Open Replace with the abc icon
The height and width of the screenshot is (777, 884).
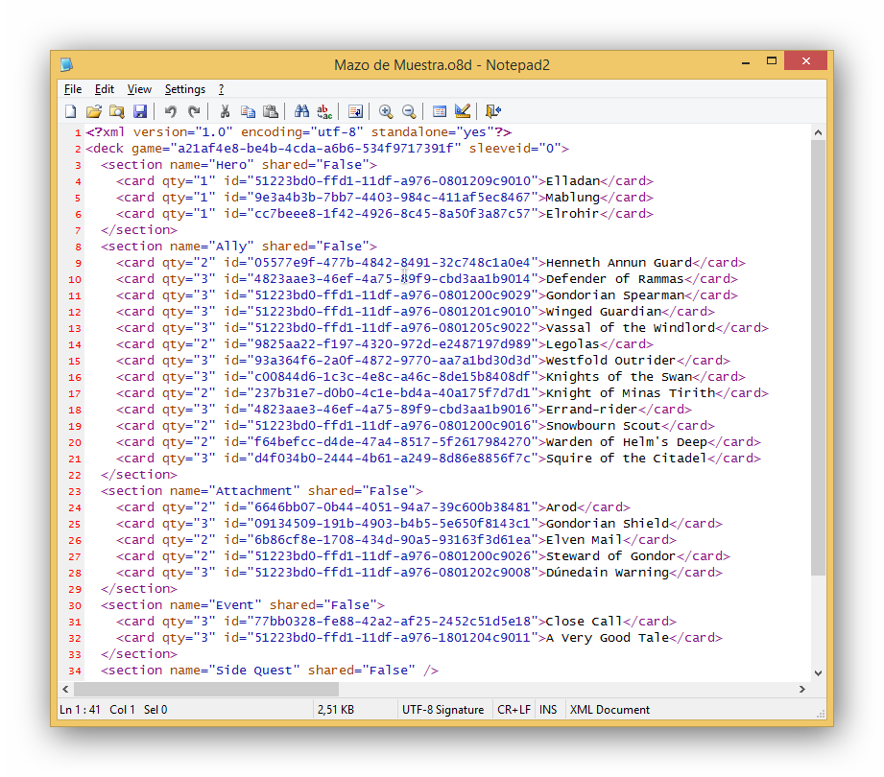pyautogui.click(x=324, y=111)
